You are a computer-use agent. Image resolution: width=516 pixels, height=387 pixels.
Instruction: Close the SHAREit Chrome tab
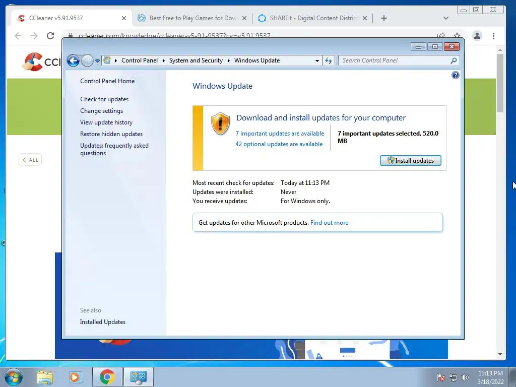click(x=365, y=18)
